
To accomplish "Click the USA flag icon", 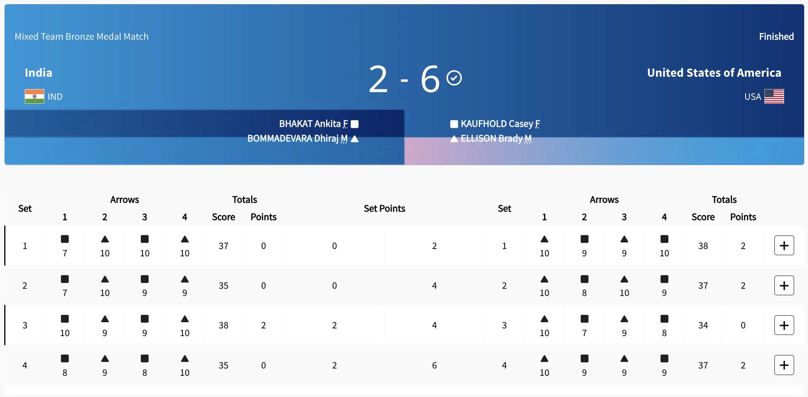I will coord(774,96).
